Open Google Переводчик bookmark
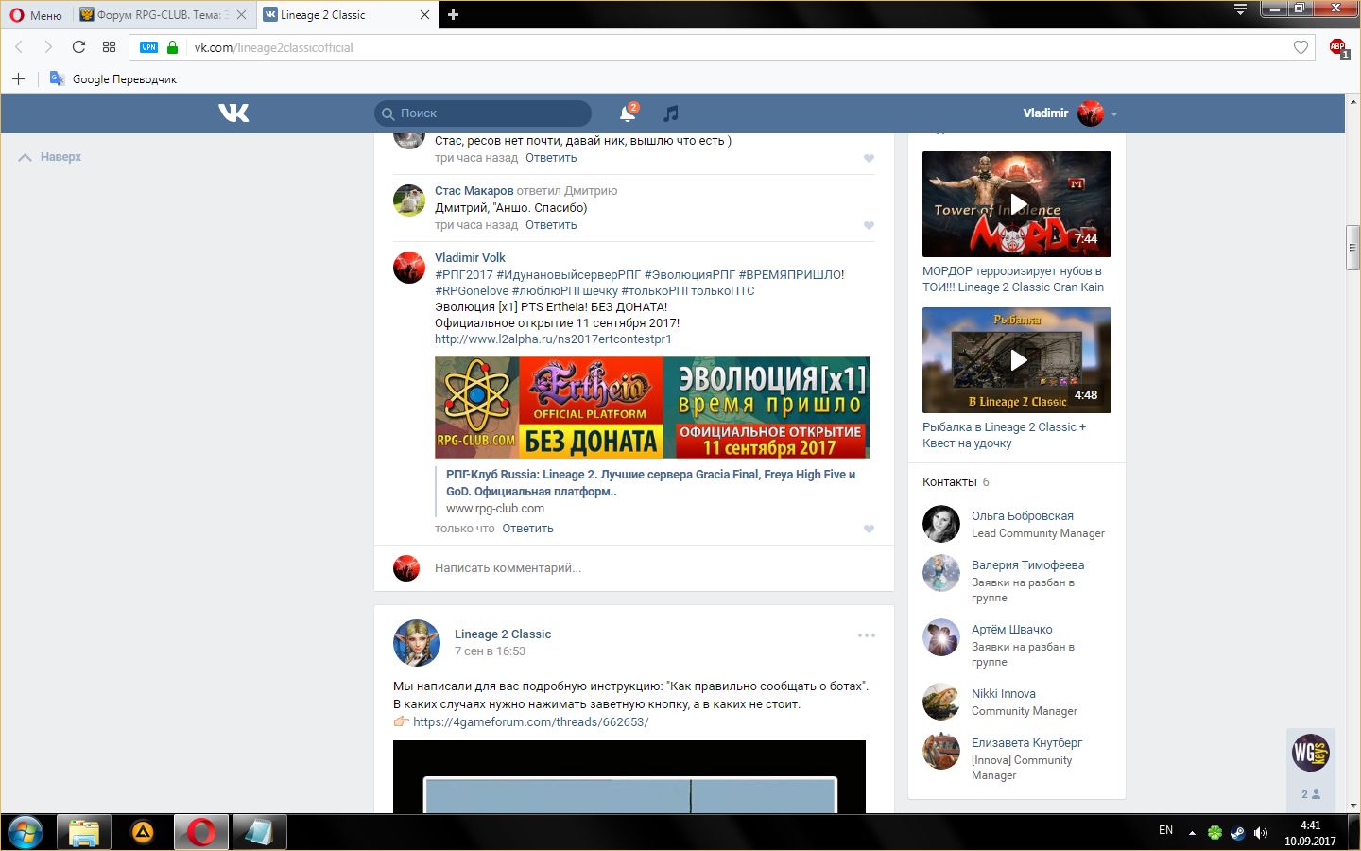 113,79
